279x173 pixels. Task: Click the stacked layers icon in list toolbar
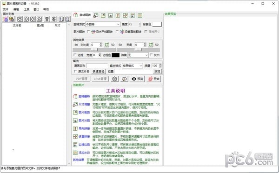click(x=54, y=19)
